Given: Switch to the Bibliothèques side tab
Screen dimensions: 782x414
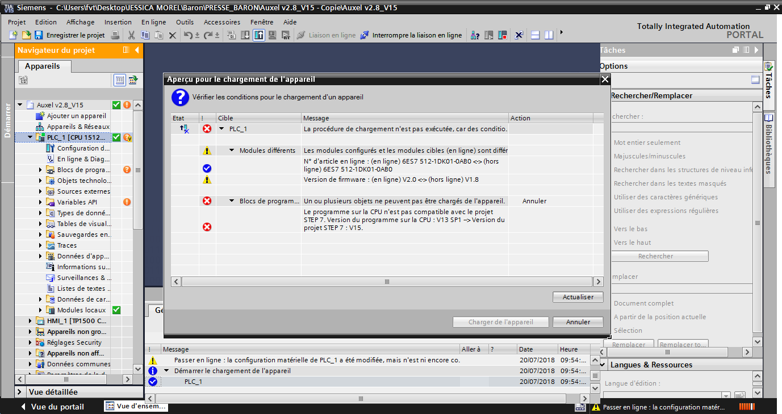Looking at the screenshot, I should pos(769,146).
